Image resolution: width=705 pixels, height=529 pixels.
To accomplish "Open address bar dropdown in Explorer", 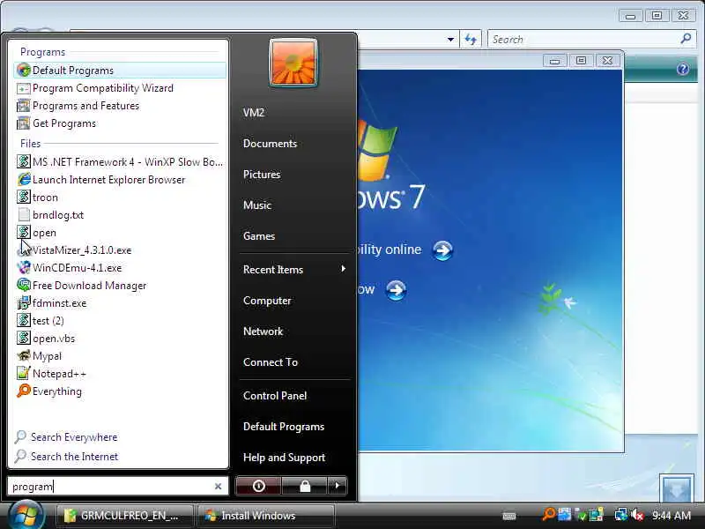I will coord(450,40).
